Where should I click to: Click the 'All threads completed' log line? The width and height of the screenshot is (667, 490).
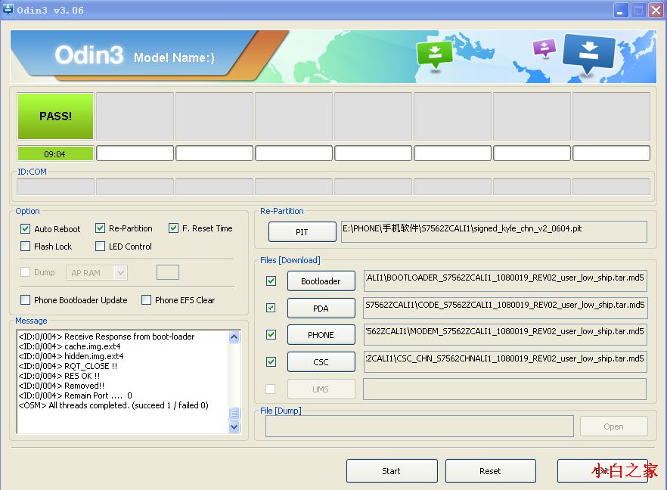pos(113,405)
